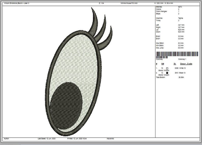Click the 'Min Stitch:' label
Image resolution: width=202 pixels, height=145 pixels.
[x=160, y=45]
